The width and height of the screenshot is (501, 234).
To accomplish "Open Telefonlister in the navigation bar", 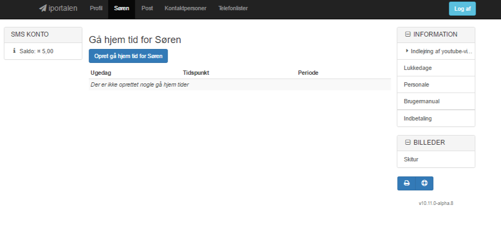I will pyautogui.click(x=233, y=9).
